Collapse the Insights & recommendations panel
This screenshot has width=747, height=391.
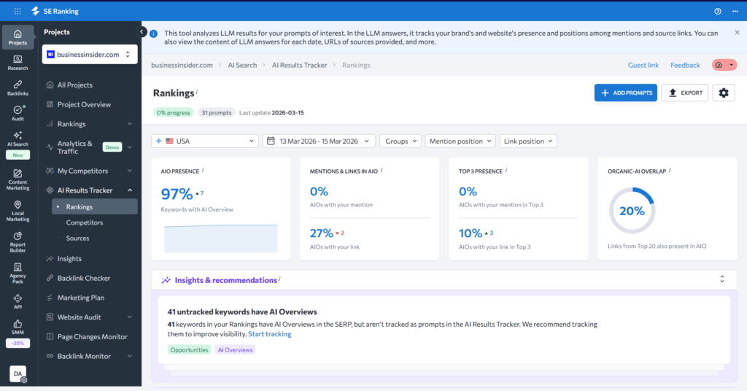(721, 279)
